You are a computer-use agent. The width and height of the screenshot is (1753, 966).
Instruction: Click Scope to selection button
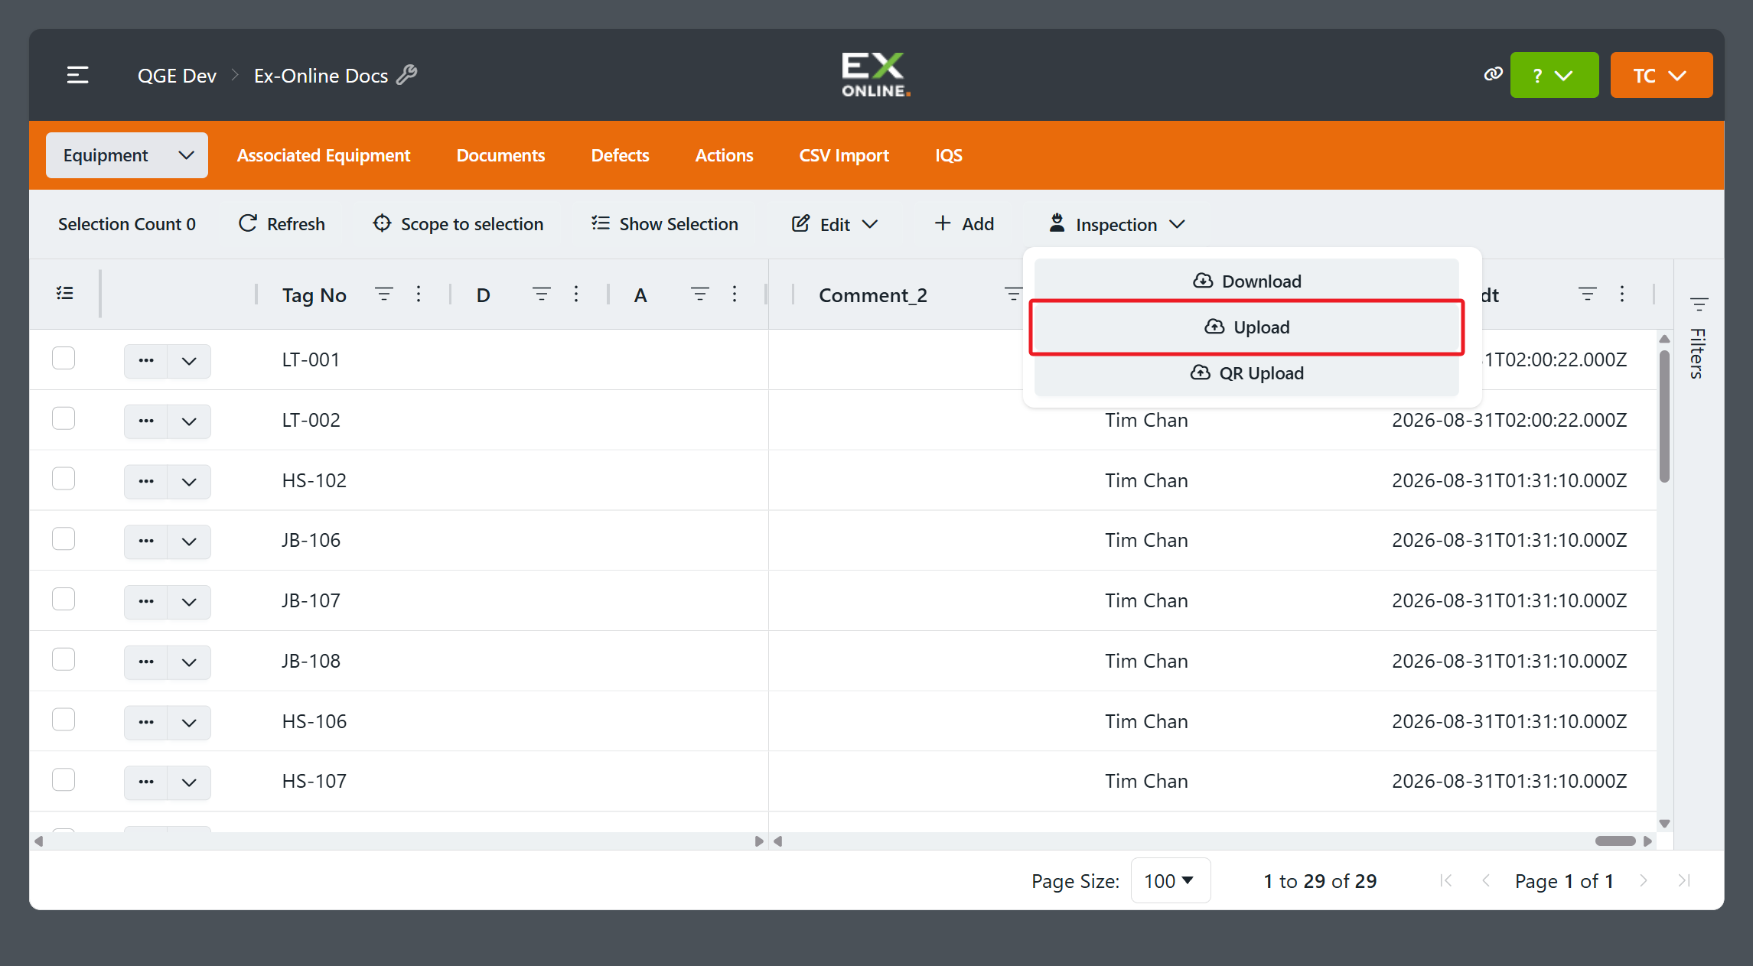point(458,224)
